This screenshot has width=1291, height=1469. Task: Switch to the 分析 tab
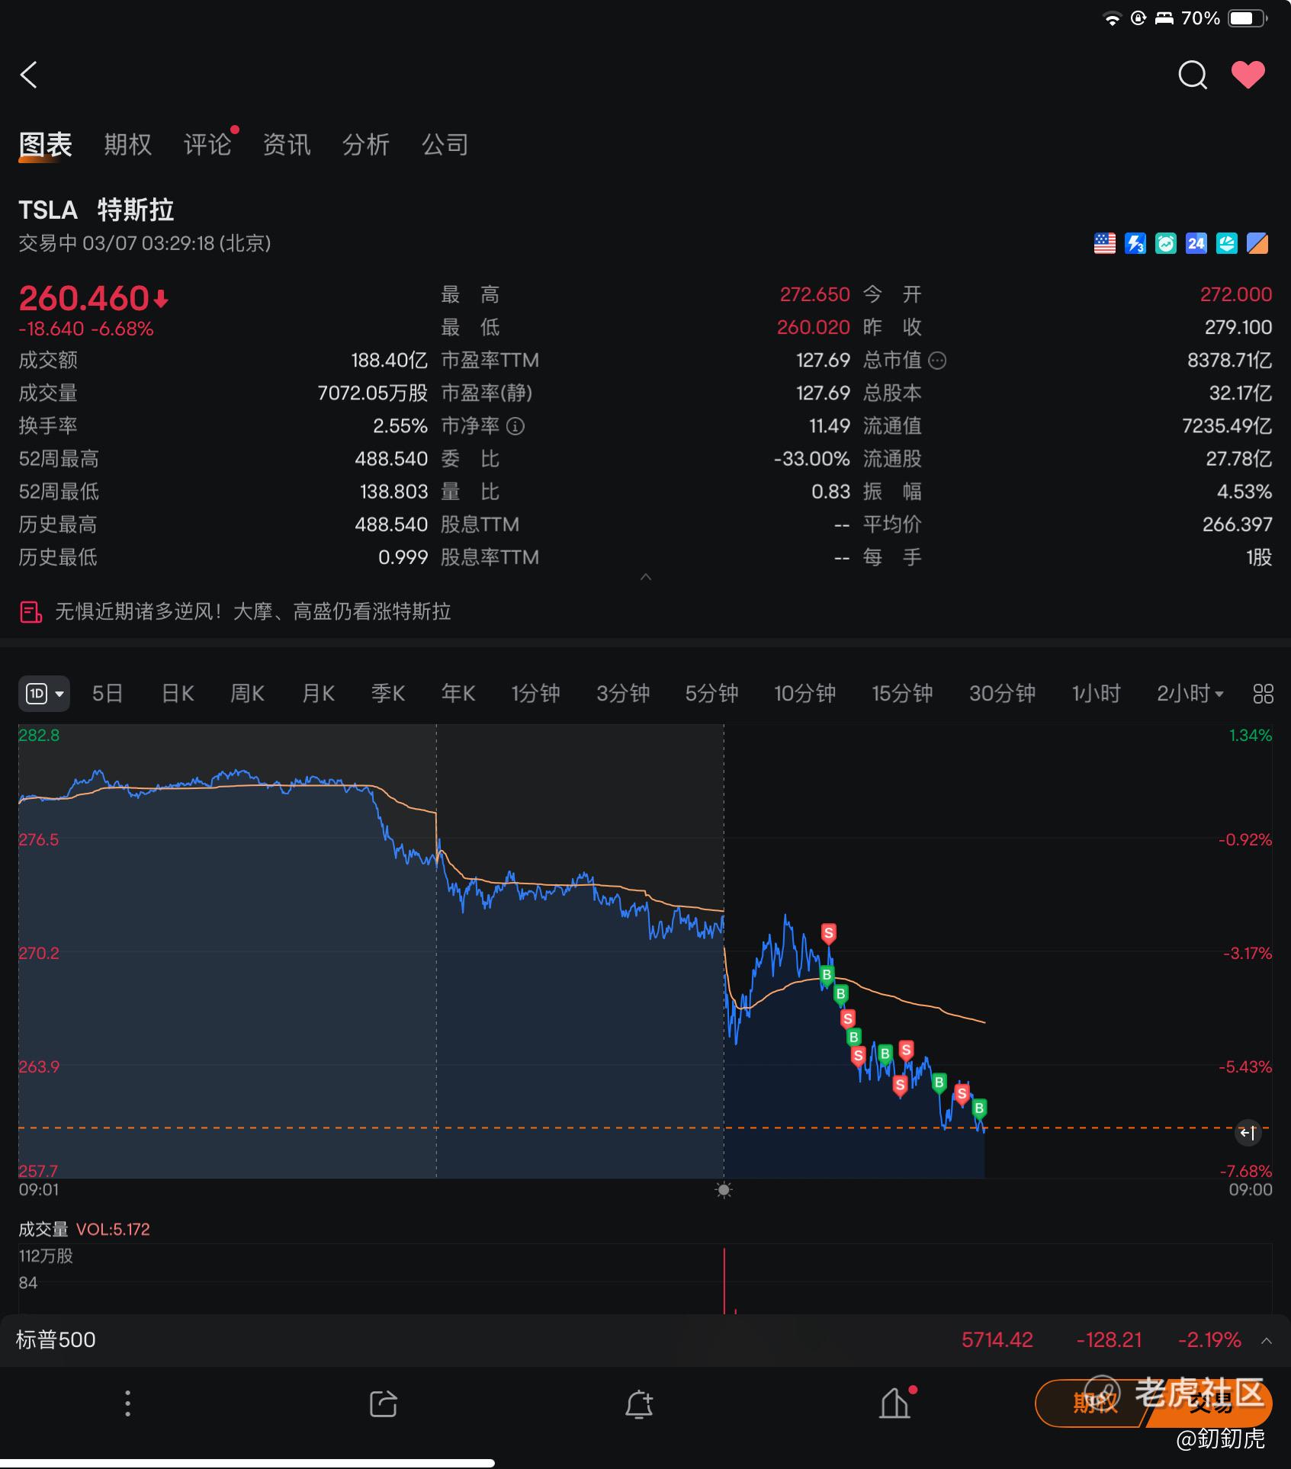(366, 144)
